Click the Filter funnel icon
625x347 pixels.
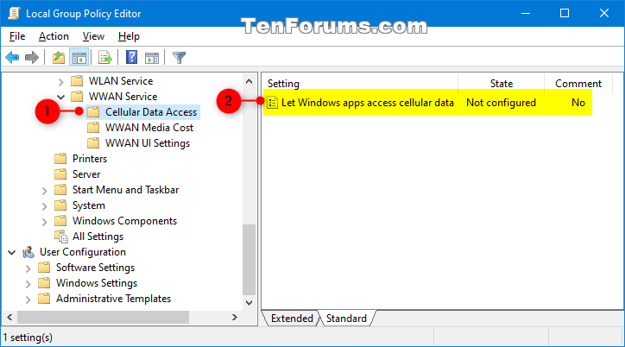click(x=179, y=58)
